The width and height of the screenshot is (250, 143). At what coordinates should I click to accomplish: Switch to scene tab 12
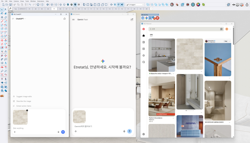[97, 9]
